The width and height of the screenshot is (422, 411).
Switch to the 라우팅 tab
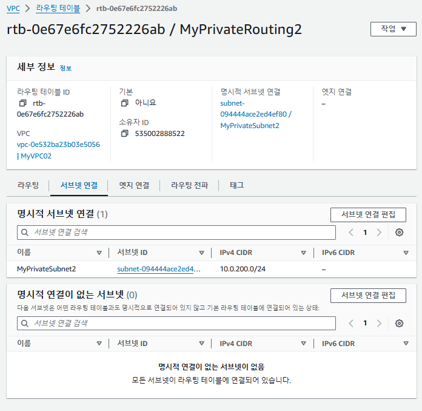28,185
